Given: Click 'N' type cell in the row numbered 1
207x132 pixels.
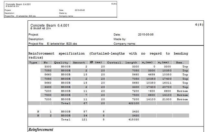Looking at the screenshot, I should coord(38,112).
